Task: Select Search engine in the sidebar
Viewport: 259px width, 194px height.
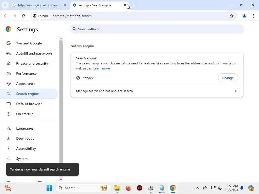Action: (x=29, y=94)
